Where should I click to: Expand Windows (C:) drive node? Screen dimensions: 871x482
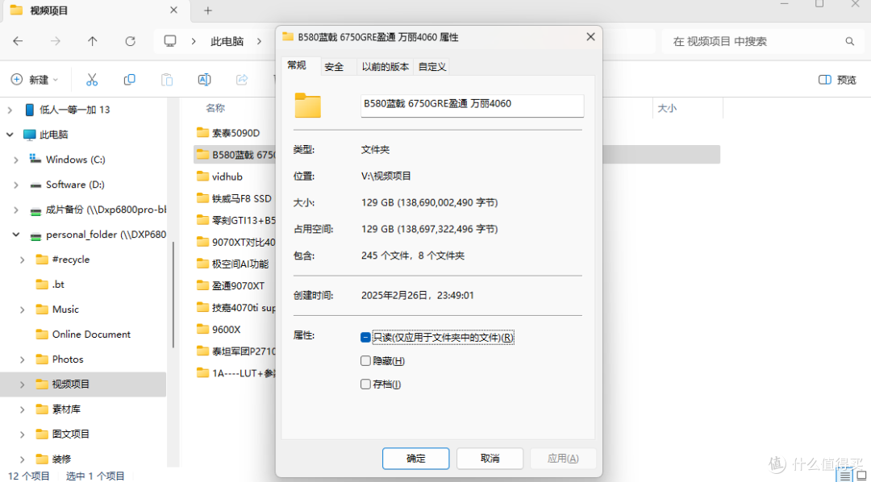[16, 160]
